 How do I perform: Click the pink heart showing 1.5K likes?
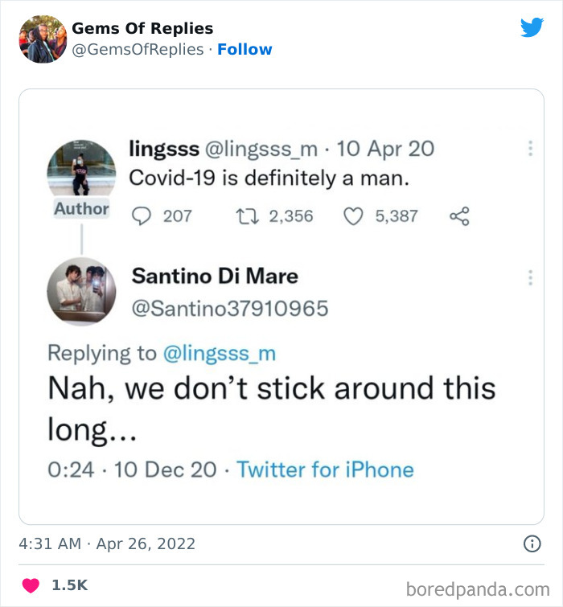click(29, 585)
